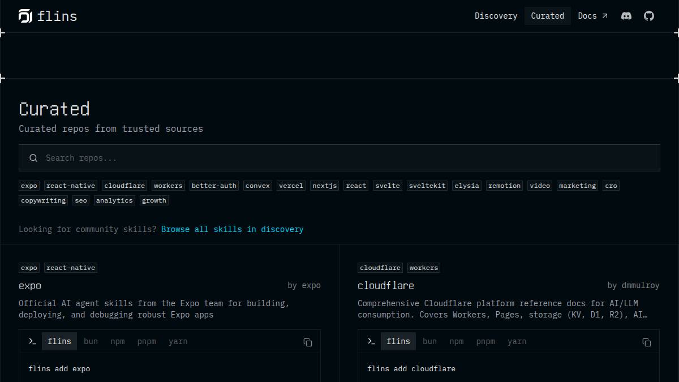
Task: Select Curated in the navigation bar
Action: (x=547, y=16)
